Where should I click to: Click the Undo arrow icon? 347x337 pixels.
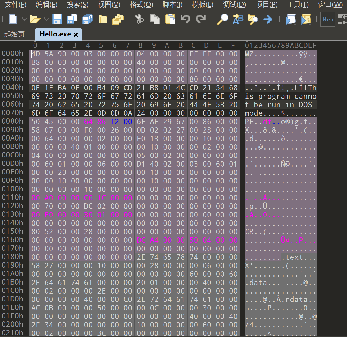(x=185, y=19)
